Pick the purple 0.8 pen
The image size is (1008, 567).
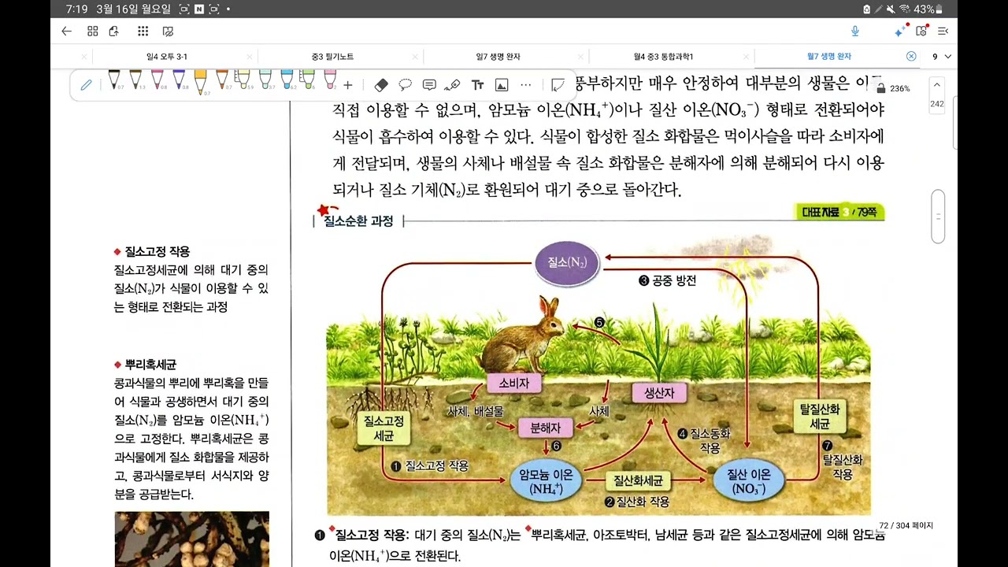click(x=179, y=81)
